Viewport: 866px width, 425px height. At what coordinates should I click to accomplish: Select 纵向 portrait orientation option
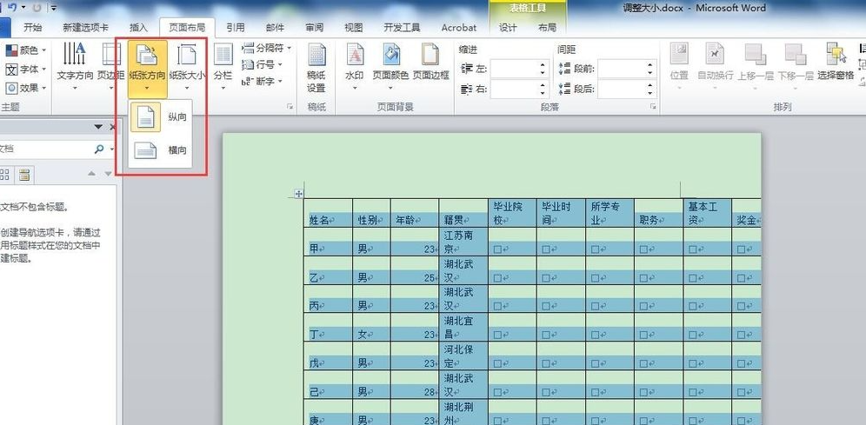pyautogui.click(x=160, y=117)
